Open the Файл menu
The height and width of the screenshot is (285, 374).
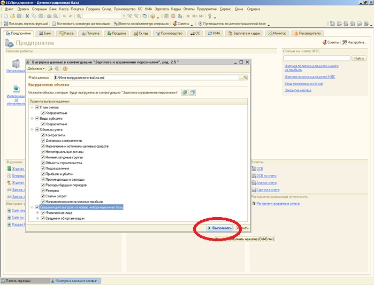[9, 9]
